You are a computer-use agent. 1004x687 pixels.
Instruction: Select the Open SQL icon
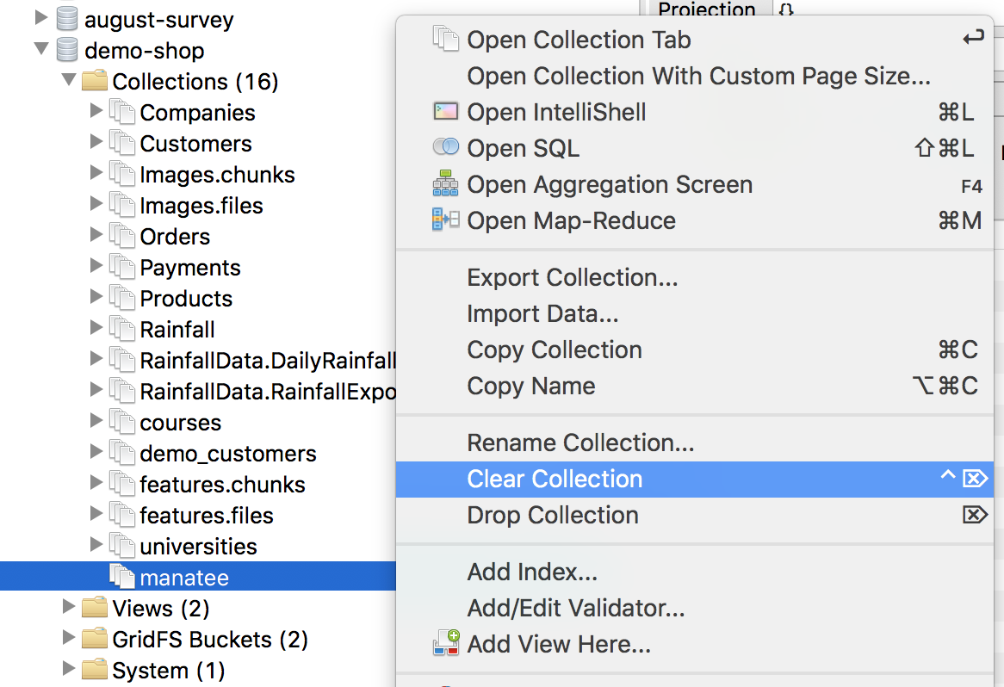445,146
